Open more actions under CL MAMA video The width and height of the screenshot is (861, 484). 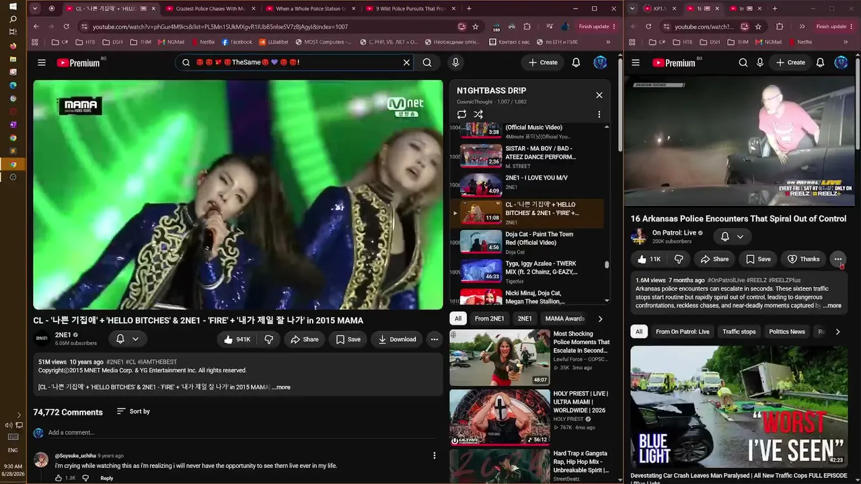[435, 339]
